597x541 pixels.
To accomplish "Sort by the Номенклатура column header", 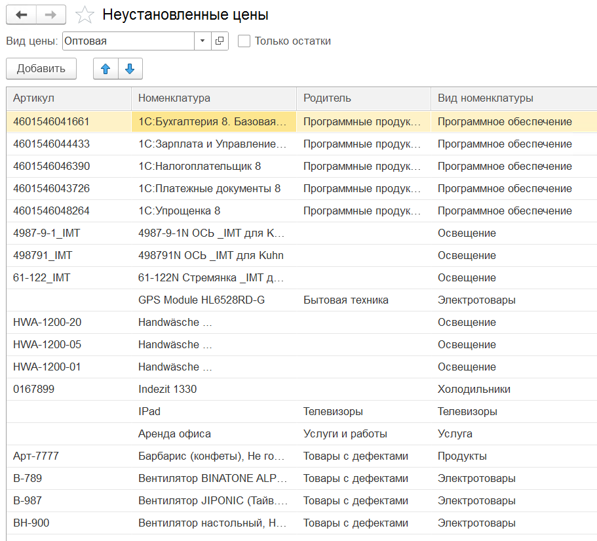I will 214,98.
